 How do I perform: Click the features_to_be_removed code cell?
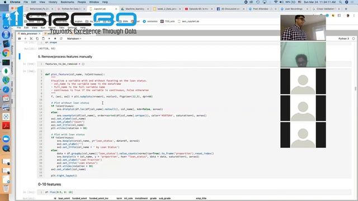[194, 64]
